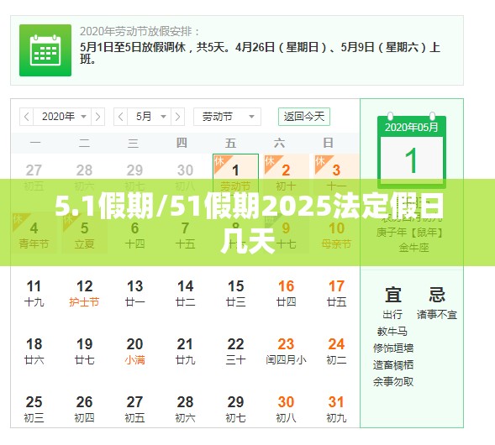Click the 返回今天 button
Viewport: 495px width, 445px height.
click(304, 117)
